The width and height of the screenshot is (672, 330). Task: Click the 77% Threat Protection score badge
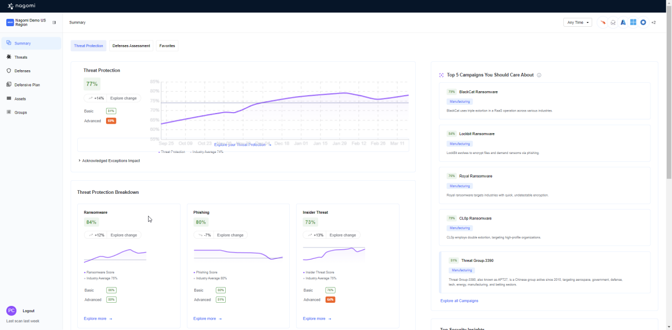click(92, 84)
